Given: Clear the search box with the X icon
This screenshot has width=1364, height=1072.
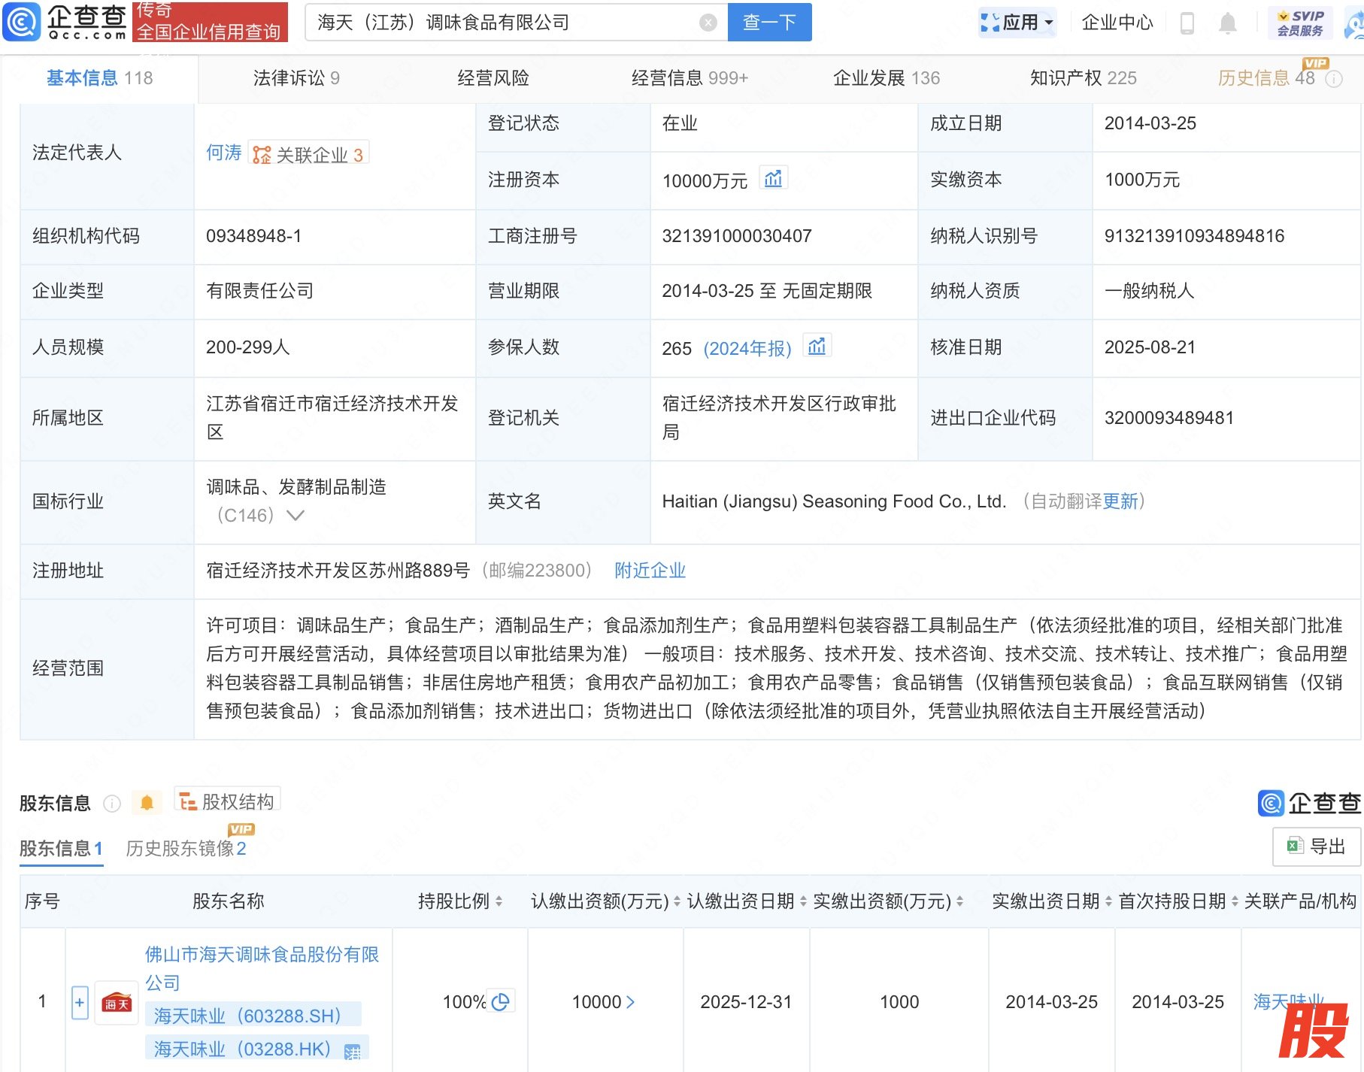Looking at the screenshot, I should [708, 23].
